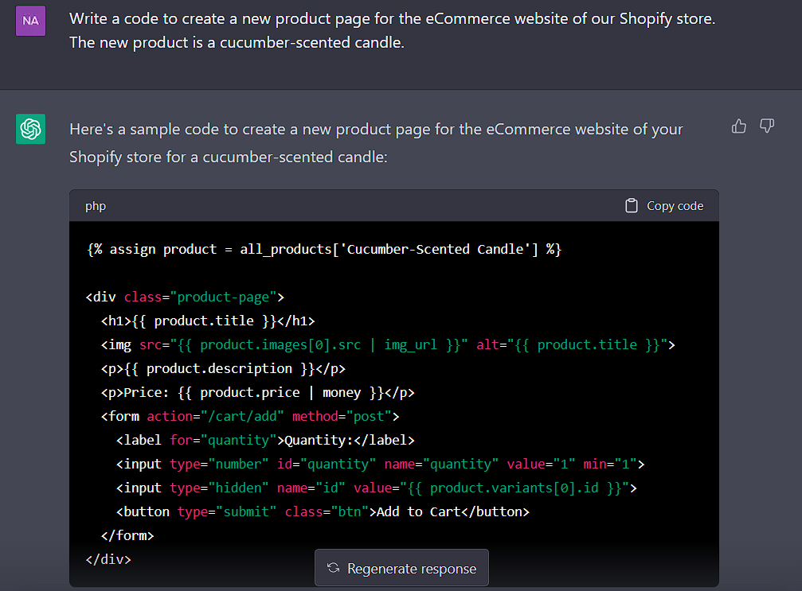The width and height of the screenshot is (802, 591).
Task: Click the ChatGPT logo avatar
Action: tap(31, 129)
